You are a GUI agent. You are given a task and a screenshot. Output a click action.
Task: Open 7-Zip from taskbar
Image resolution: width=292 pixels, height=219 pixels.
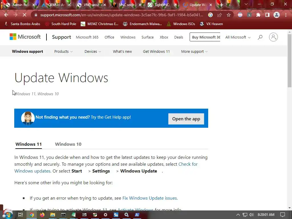point(84,215)
